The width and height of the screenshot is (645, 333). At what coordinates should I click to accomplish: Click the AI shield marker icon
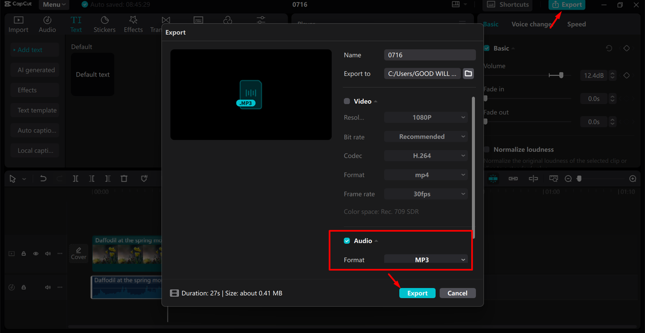tap(144, 179)
